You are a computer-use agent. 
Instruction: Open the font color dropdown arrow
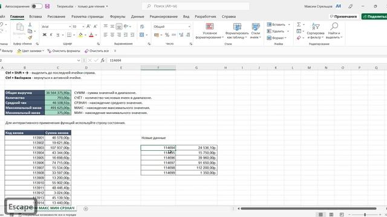pos(96,35)
